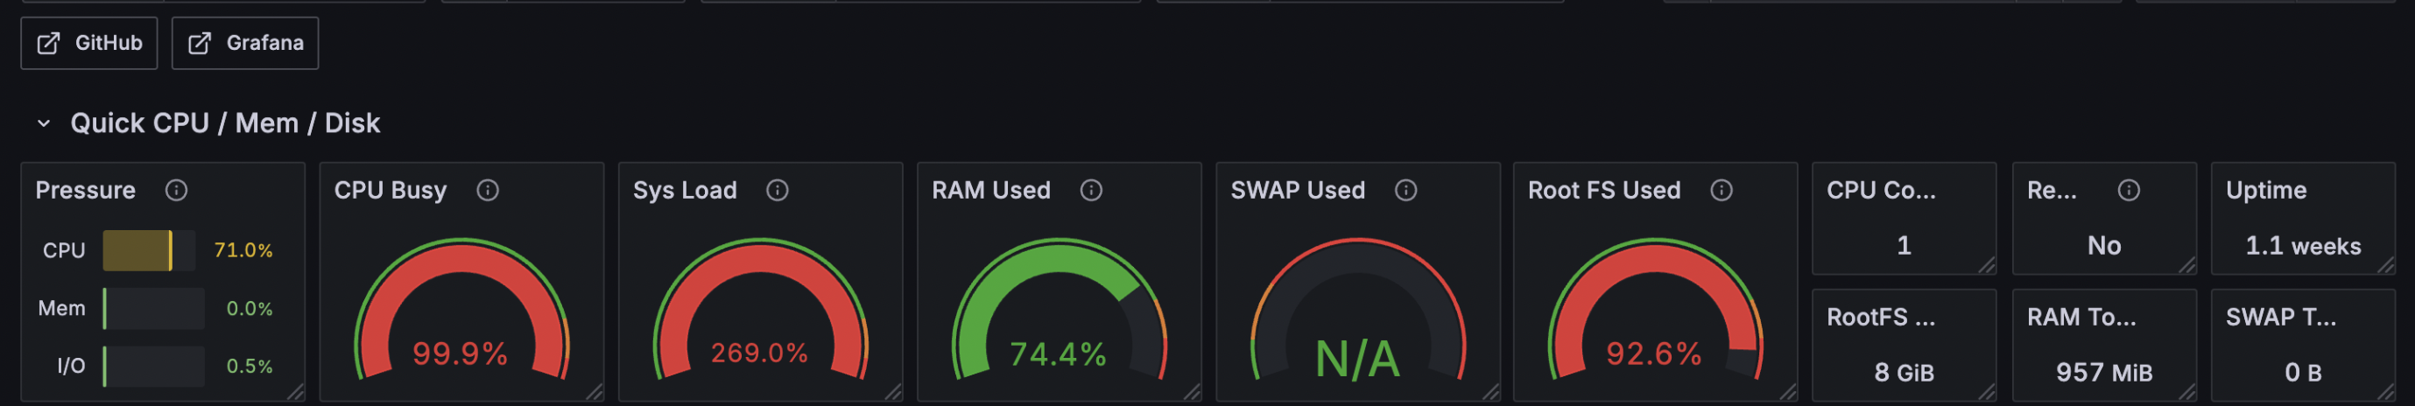The height and width of the screenshot is (406, 2415).
Task: Grab the CPU Busy panel resize handle
Action: tap(595, 392)
